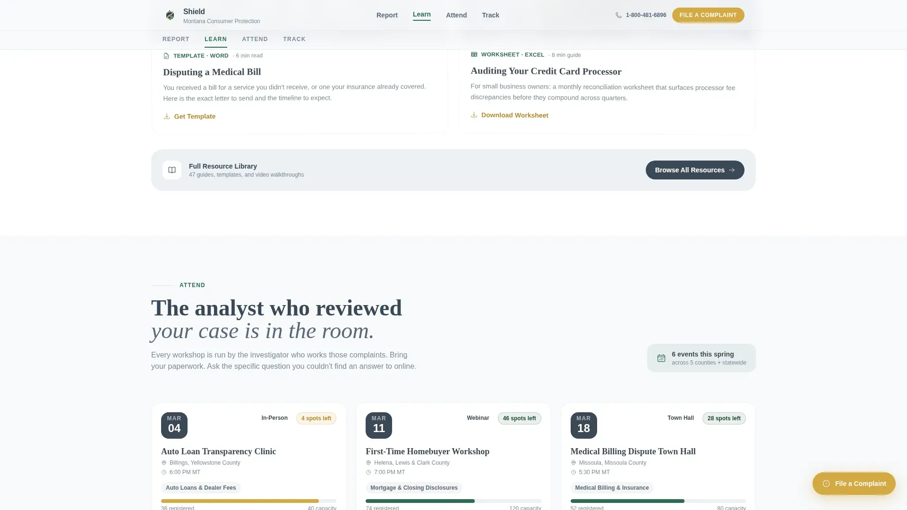Click the clock icon beside 5:30 PM MT

(x=573, y=472)
